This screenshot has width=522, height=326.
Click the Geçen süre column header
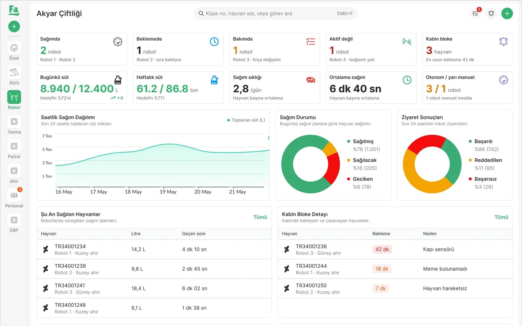click(x=194, y=234)
